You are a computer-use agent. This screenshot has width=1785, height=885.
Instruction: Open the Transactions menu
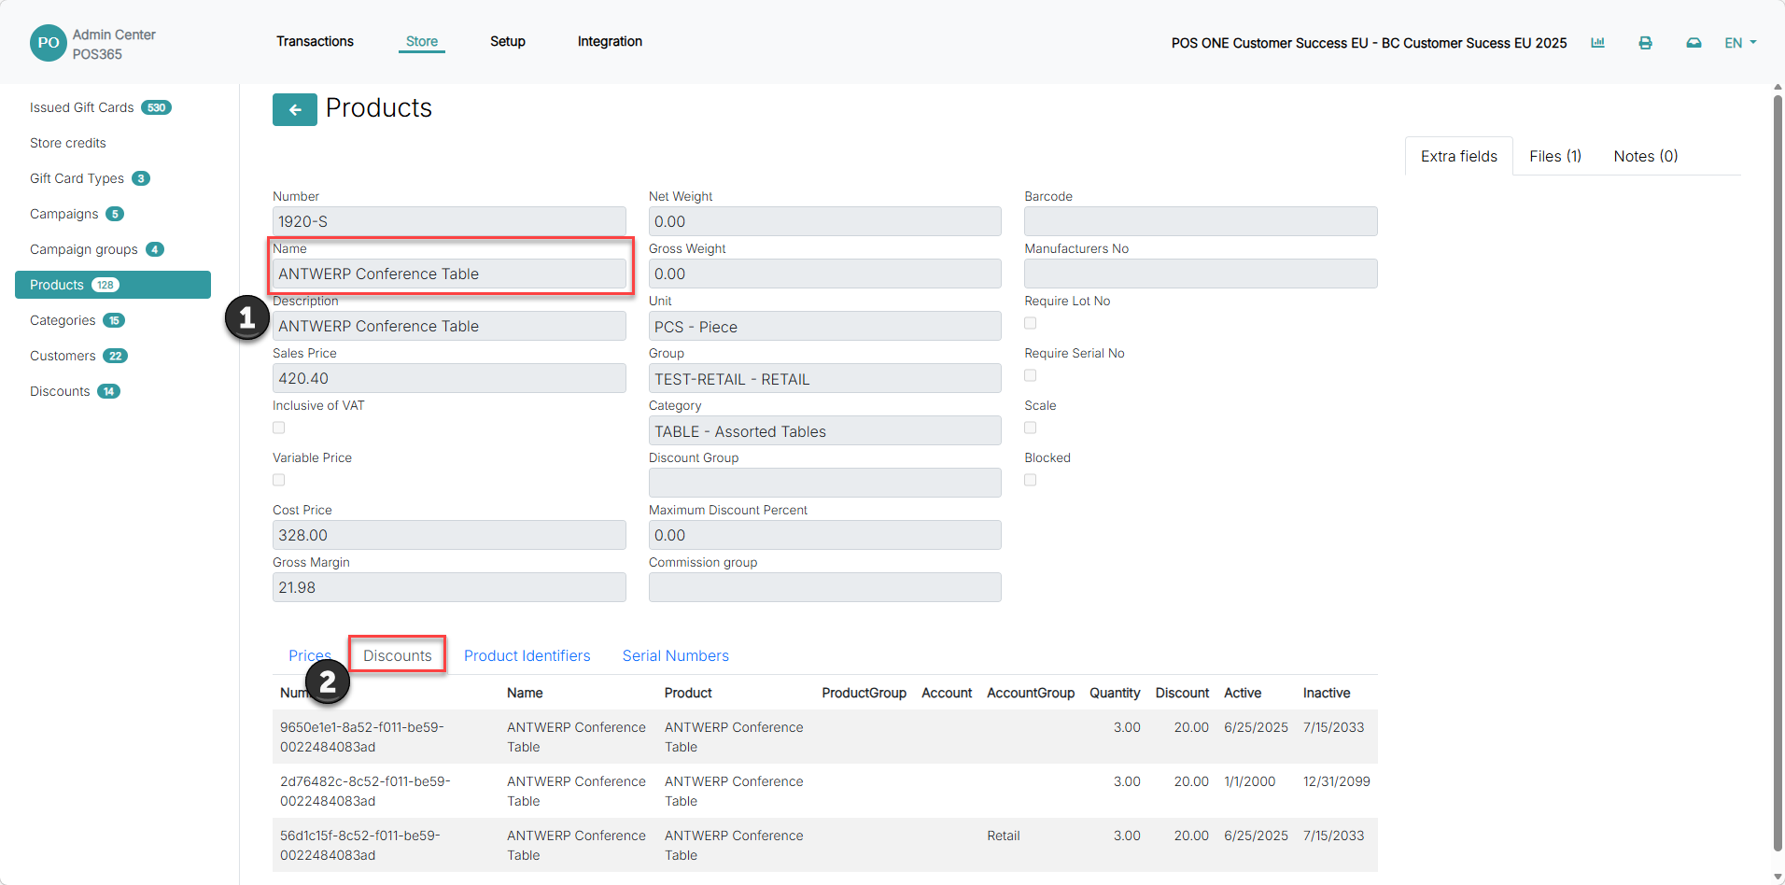click(x=315, y=41)
